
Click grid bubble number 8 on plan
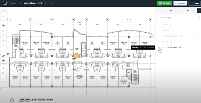151,19
